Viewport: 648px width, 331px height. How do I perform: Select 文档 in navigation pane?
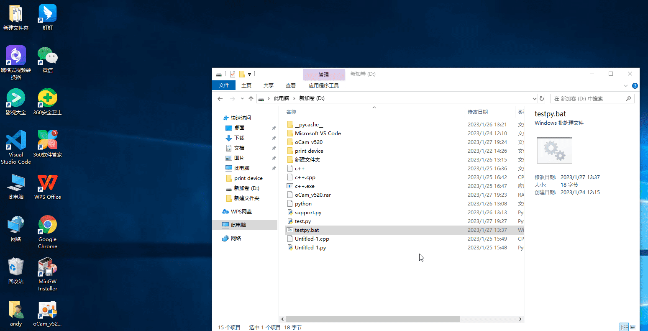tap(239, 148)
